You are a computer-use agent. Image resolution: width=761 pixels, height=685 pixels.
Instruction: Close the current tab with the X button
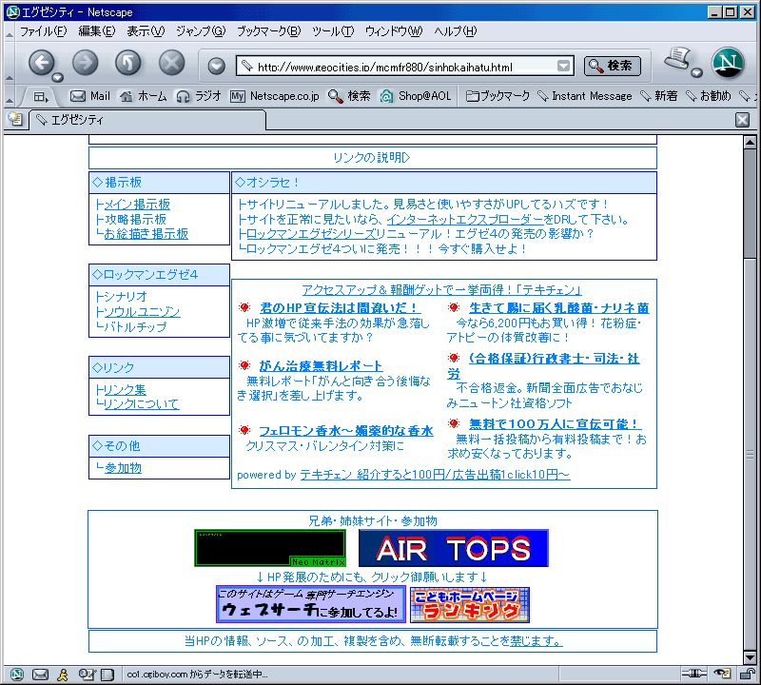742,120
